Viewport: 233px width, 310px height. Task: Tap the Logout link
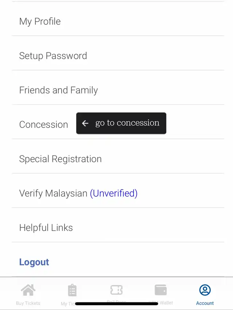tap(34, 262)
